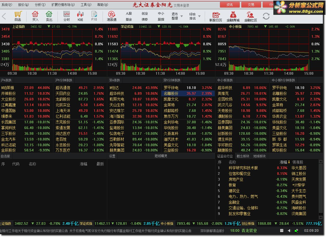Click the green network connection icon
The height and width of the screenshot is (237, 326).
296,230
